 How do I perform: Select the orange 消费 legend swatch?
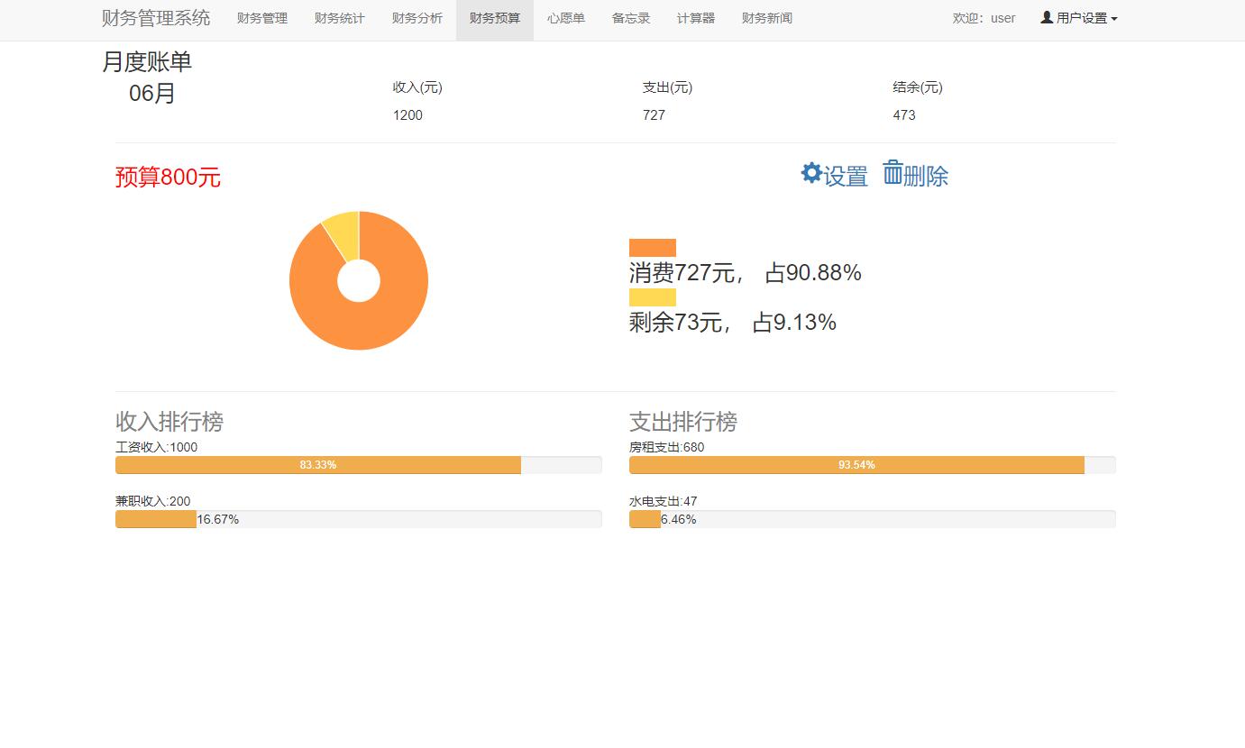tap(652, 247)
